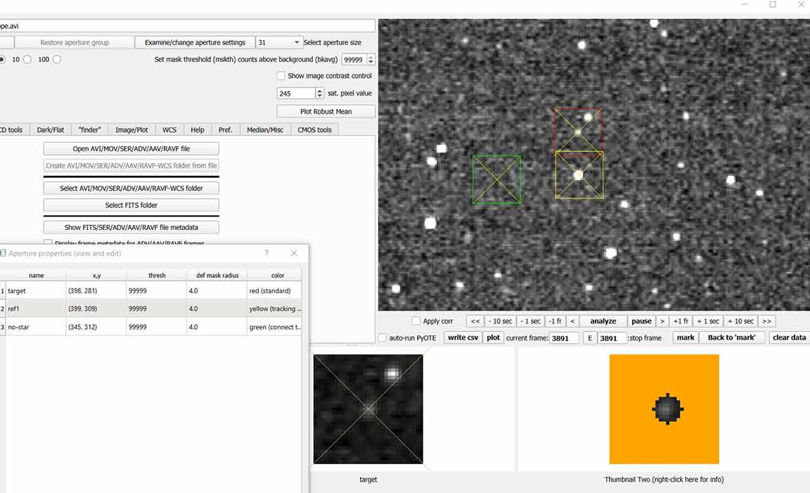
Task: Click Back to 'mark' button
Action: [x=731, y=338]
